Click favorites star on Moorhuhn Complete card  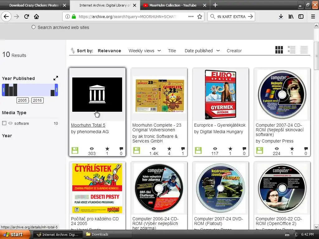click(169, 149)
